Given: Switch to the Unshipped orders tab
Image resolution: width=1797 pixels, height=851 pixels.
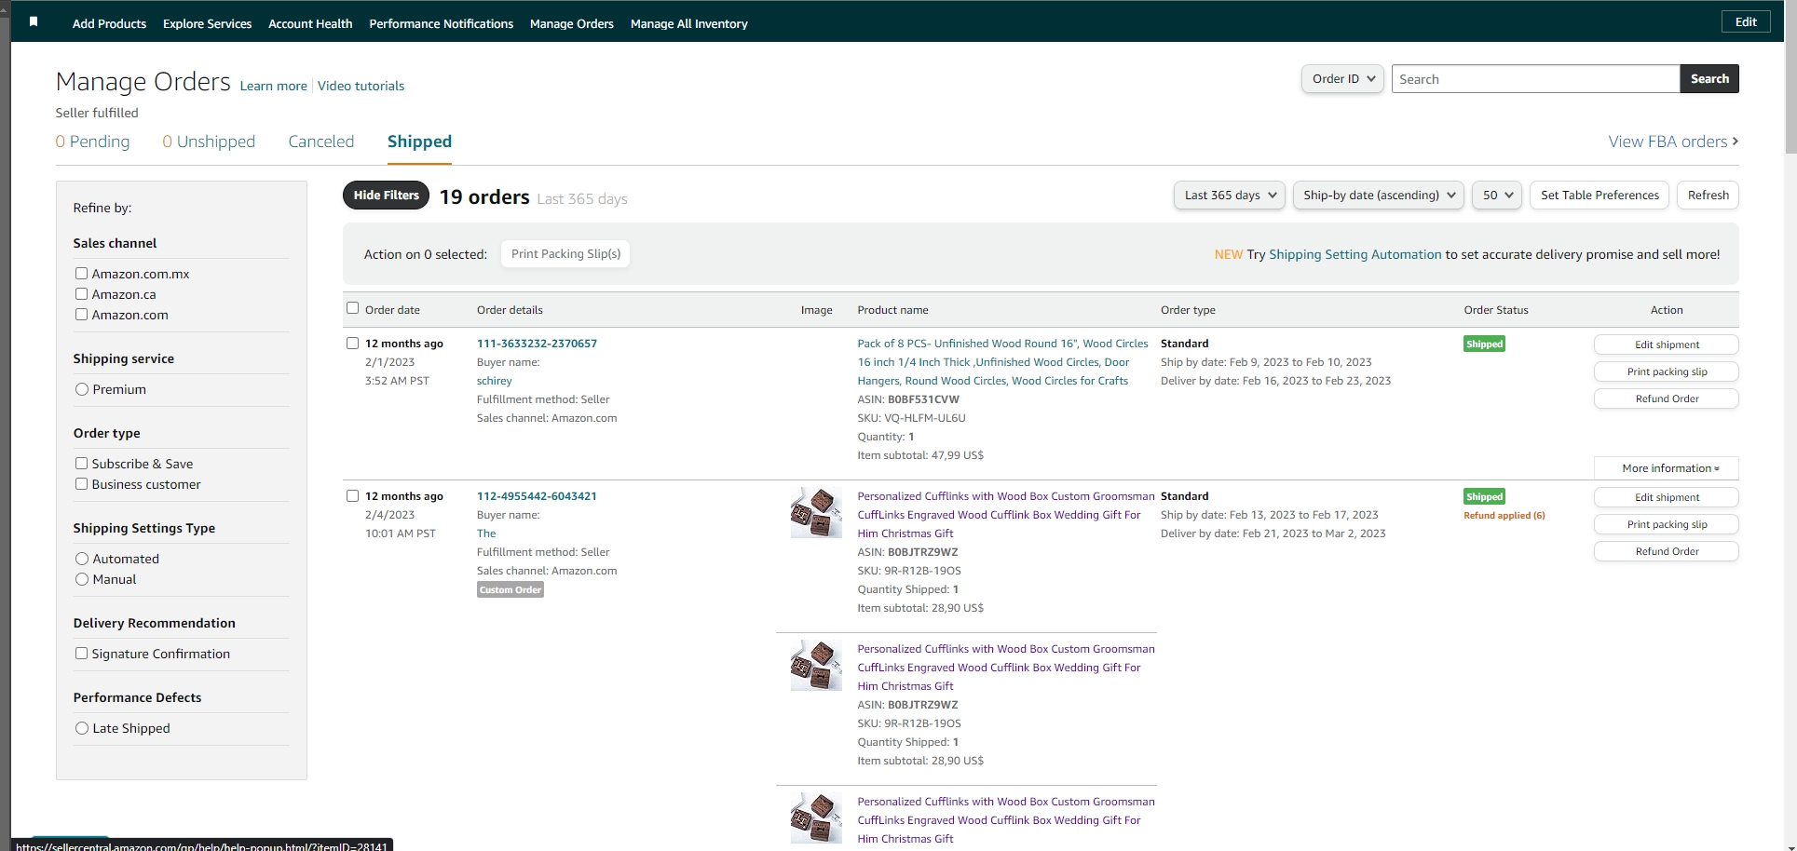Looking at the screenshot, I should pos(209,142).
